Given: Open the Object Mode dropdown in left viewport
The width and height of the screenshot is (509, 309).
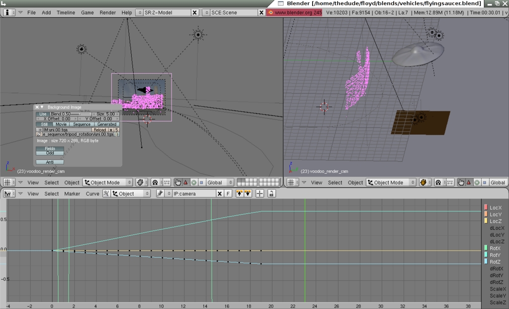Looking at the screenshot, I should 107,183.
